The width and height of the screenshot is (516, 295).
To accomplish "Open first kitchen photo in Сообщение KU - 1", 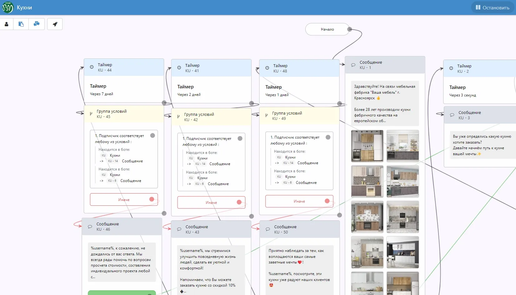I will [x=367, y=146].
